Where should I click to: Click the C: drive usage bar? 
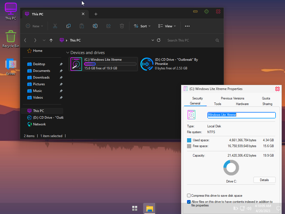point(110,64)
